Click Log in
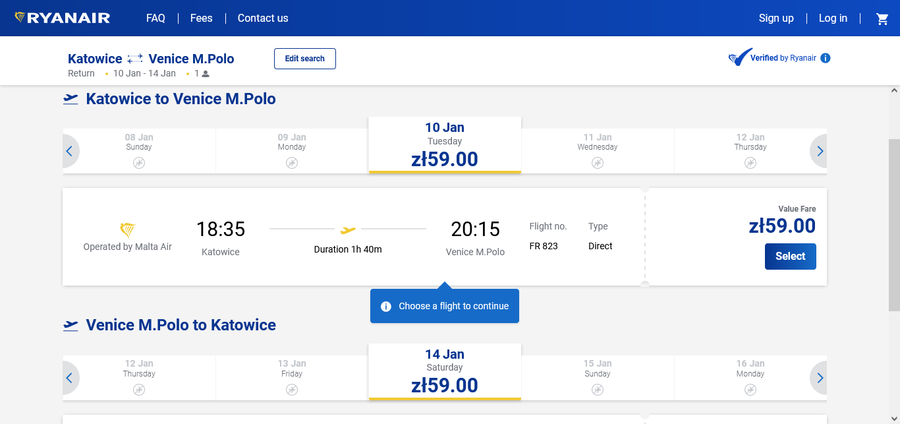The height and width of the screenshot is (424, 900). (833, 18)
